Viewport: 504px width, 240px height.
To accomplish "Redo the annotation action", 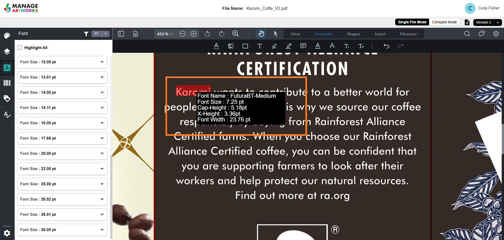I will [x=401, y=46].
